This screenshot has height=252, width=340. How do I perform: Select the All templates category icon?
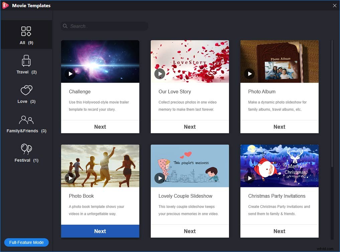[26, 32]
